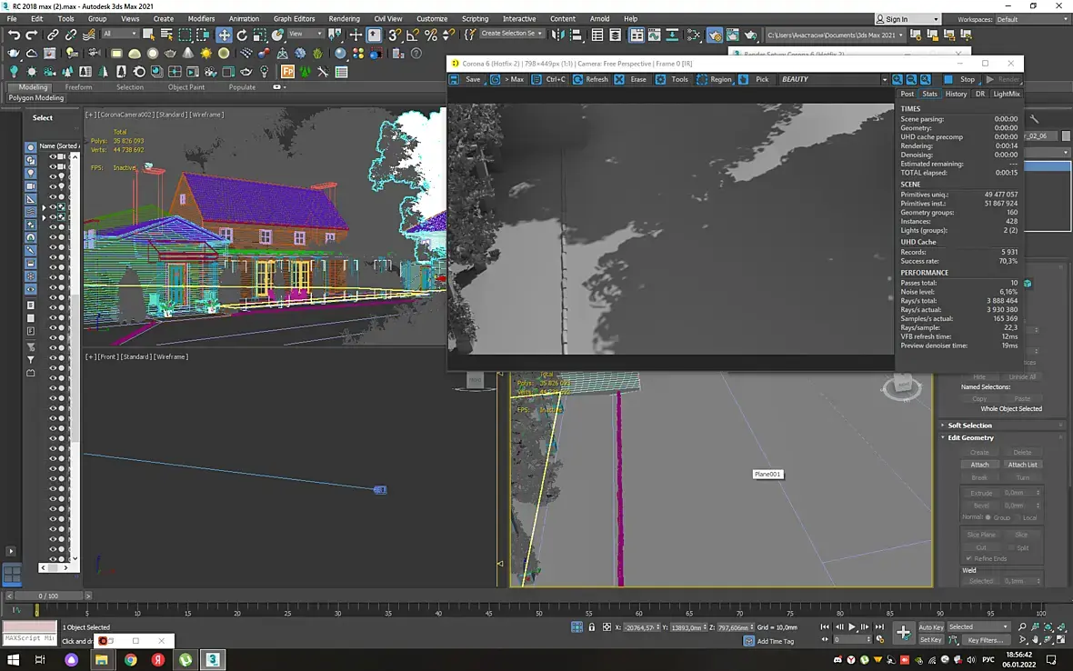Activate the Select and Rotate tool
The height and width of the screenshot is (671, 1073).
[242, 35]
